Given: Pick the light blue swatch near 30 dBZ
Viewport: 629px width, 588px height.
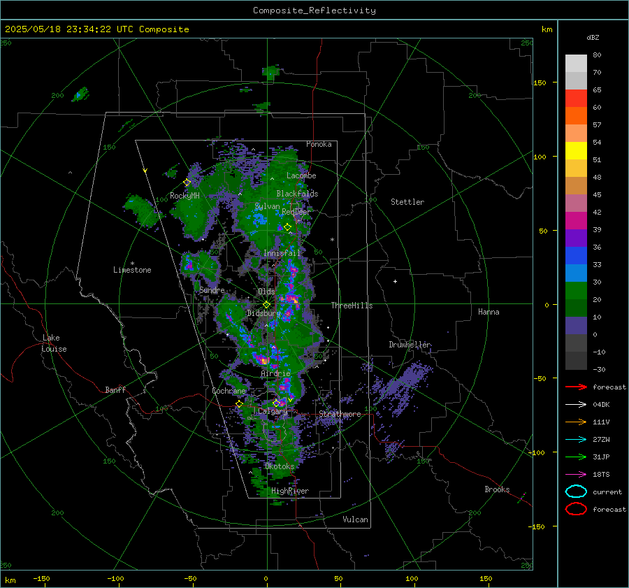Looking at the screenshot, I should (576, 273).
